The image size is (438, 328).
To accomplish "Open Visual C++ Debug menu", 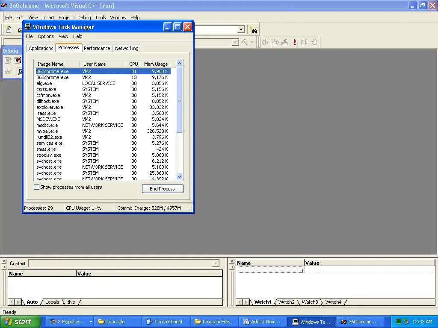I will [x=84, y=17].
